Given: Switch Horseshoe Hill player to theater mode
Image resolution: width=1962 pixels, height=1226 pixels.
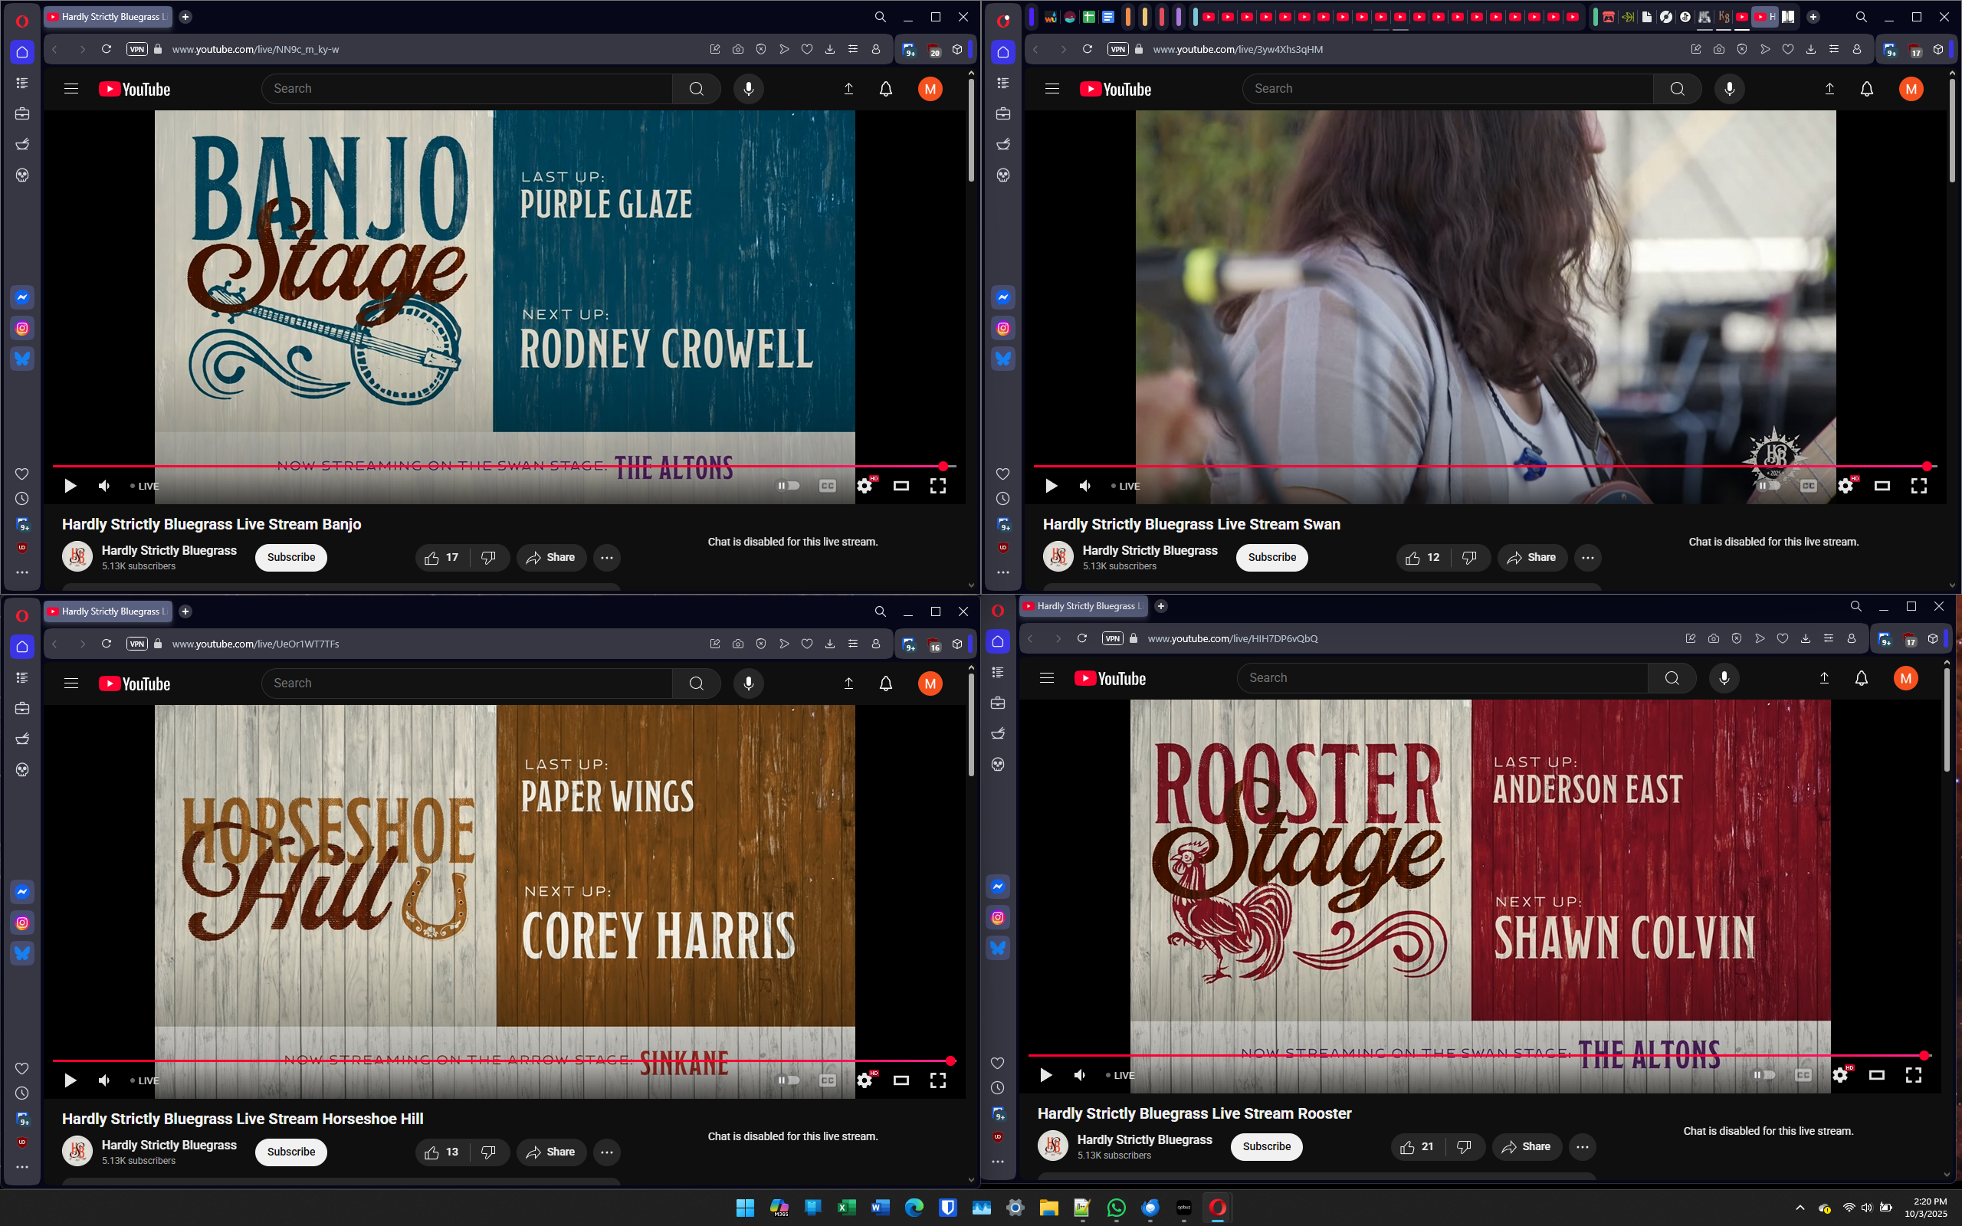Looking at the screenshot, I should (x=901, y=1080).
